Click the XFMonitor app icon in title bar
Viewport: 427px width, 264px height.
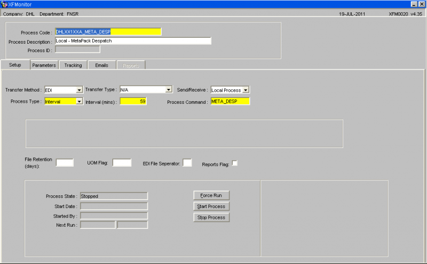pyautogui.click(x=4, y=4)
